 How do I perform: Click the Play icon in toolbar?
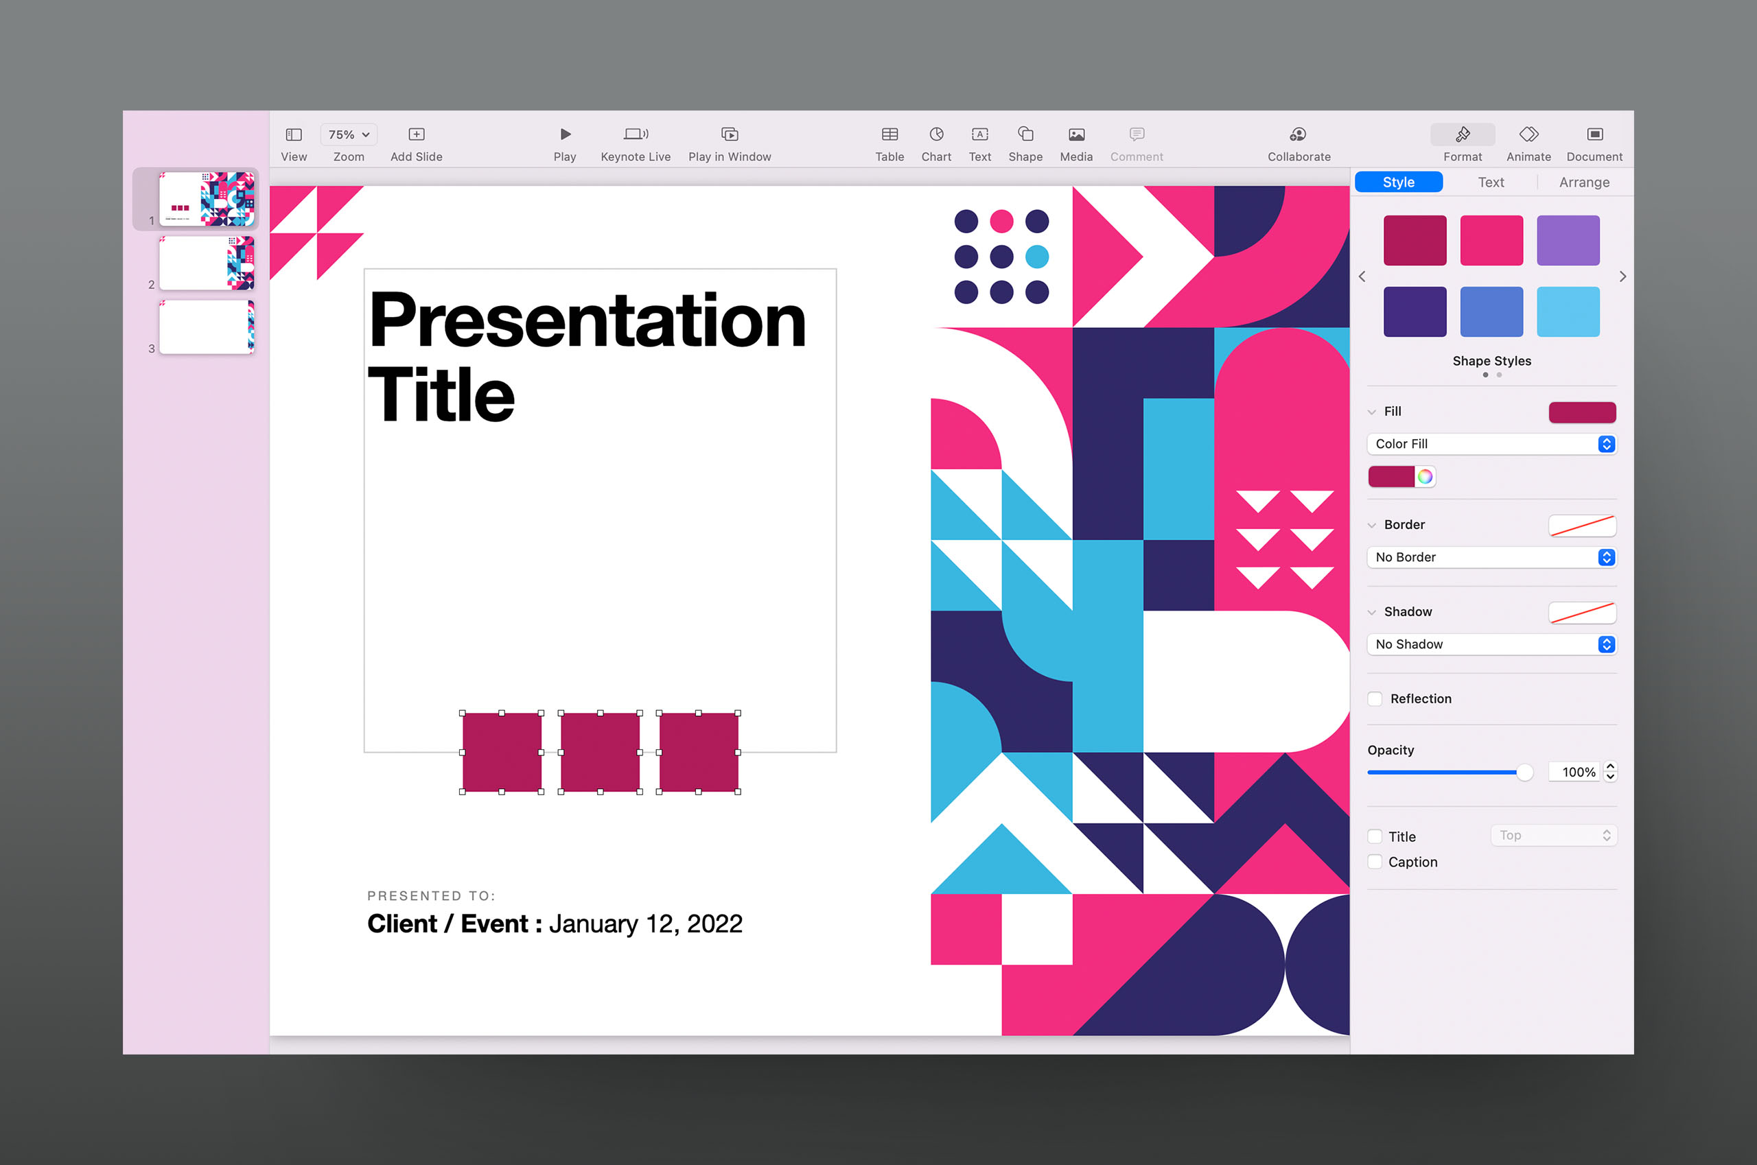pos(565,134)
